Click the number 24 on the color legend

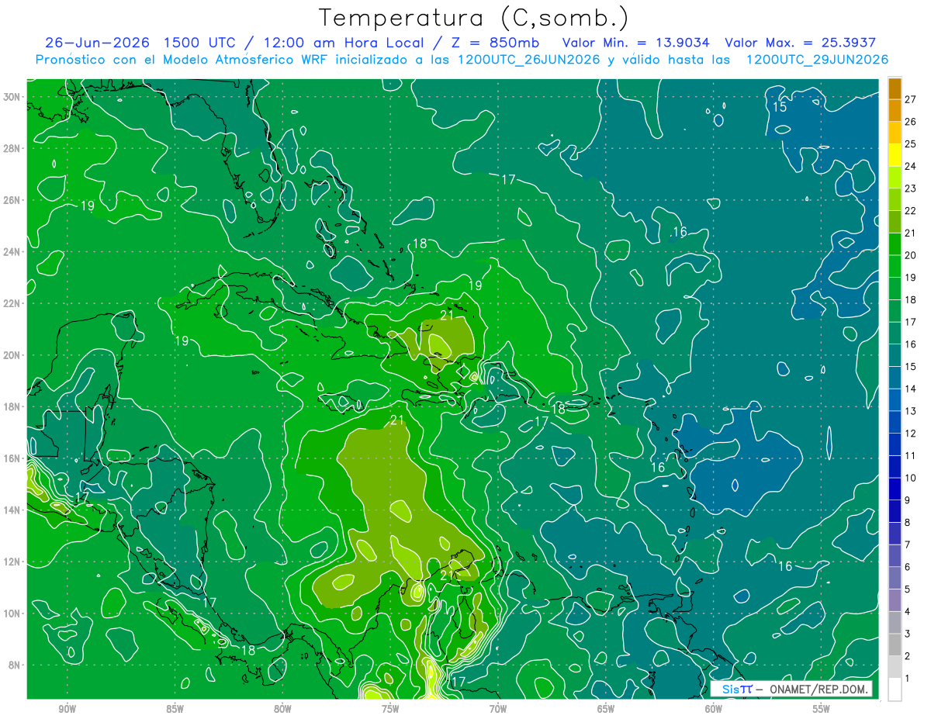(x=911, y=166)
